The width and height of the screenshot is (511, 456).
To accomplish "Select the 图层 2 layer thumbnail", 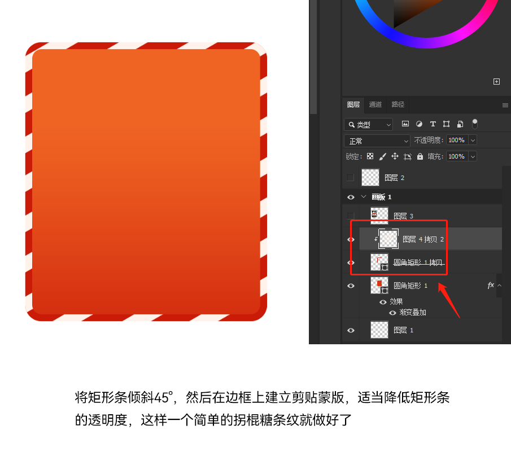I will [x=370, y=178].
